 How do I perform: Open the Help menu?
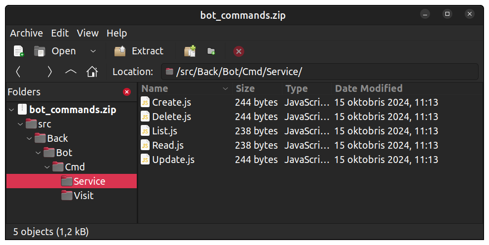[116, 33]
